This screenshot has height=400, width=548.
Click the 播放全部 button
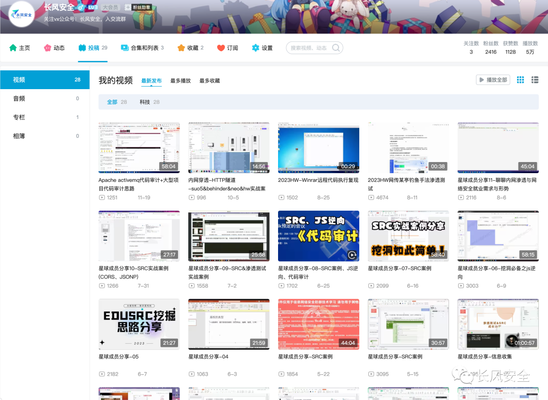pos(493,80)
